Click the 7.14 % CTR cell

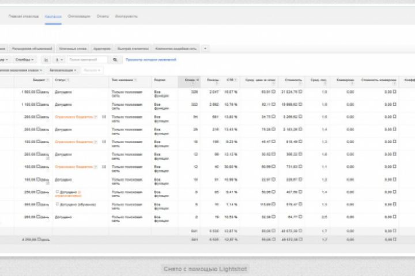pyautogui.click(x=232, y=205)
